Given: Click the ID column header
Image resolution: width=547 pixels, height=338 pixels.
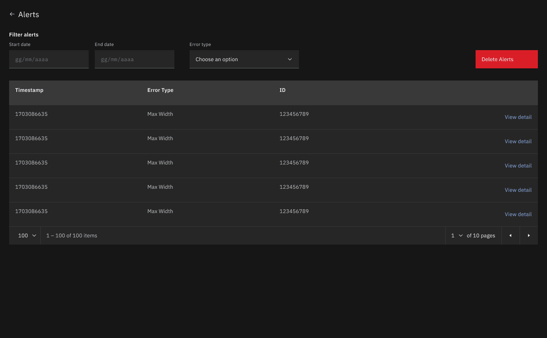Looking at the screenshot, I should tap(282, 90).
